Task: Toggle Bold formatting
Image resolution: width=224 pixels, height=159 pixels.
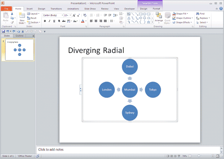Action: pos(45,21)
